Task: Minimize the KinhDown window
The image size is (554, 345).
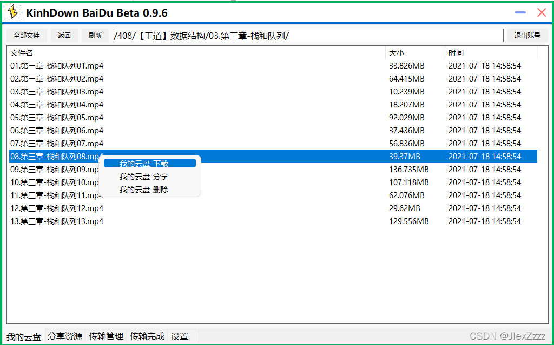Action: pyautogui.click(x=520, y=13)
